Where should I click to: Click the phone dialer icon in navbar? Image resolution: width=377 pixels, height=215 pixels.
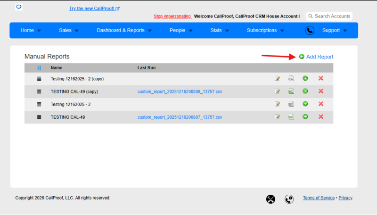310,30
